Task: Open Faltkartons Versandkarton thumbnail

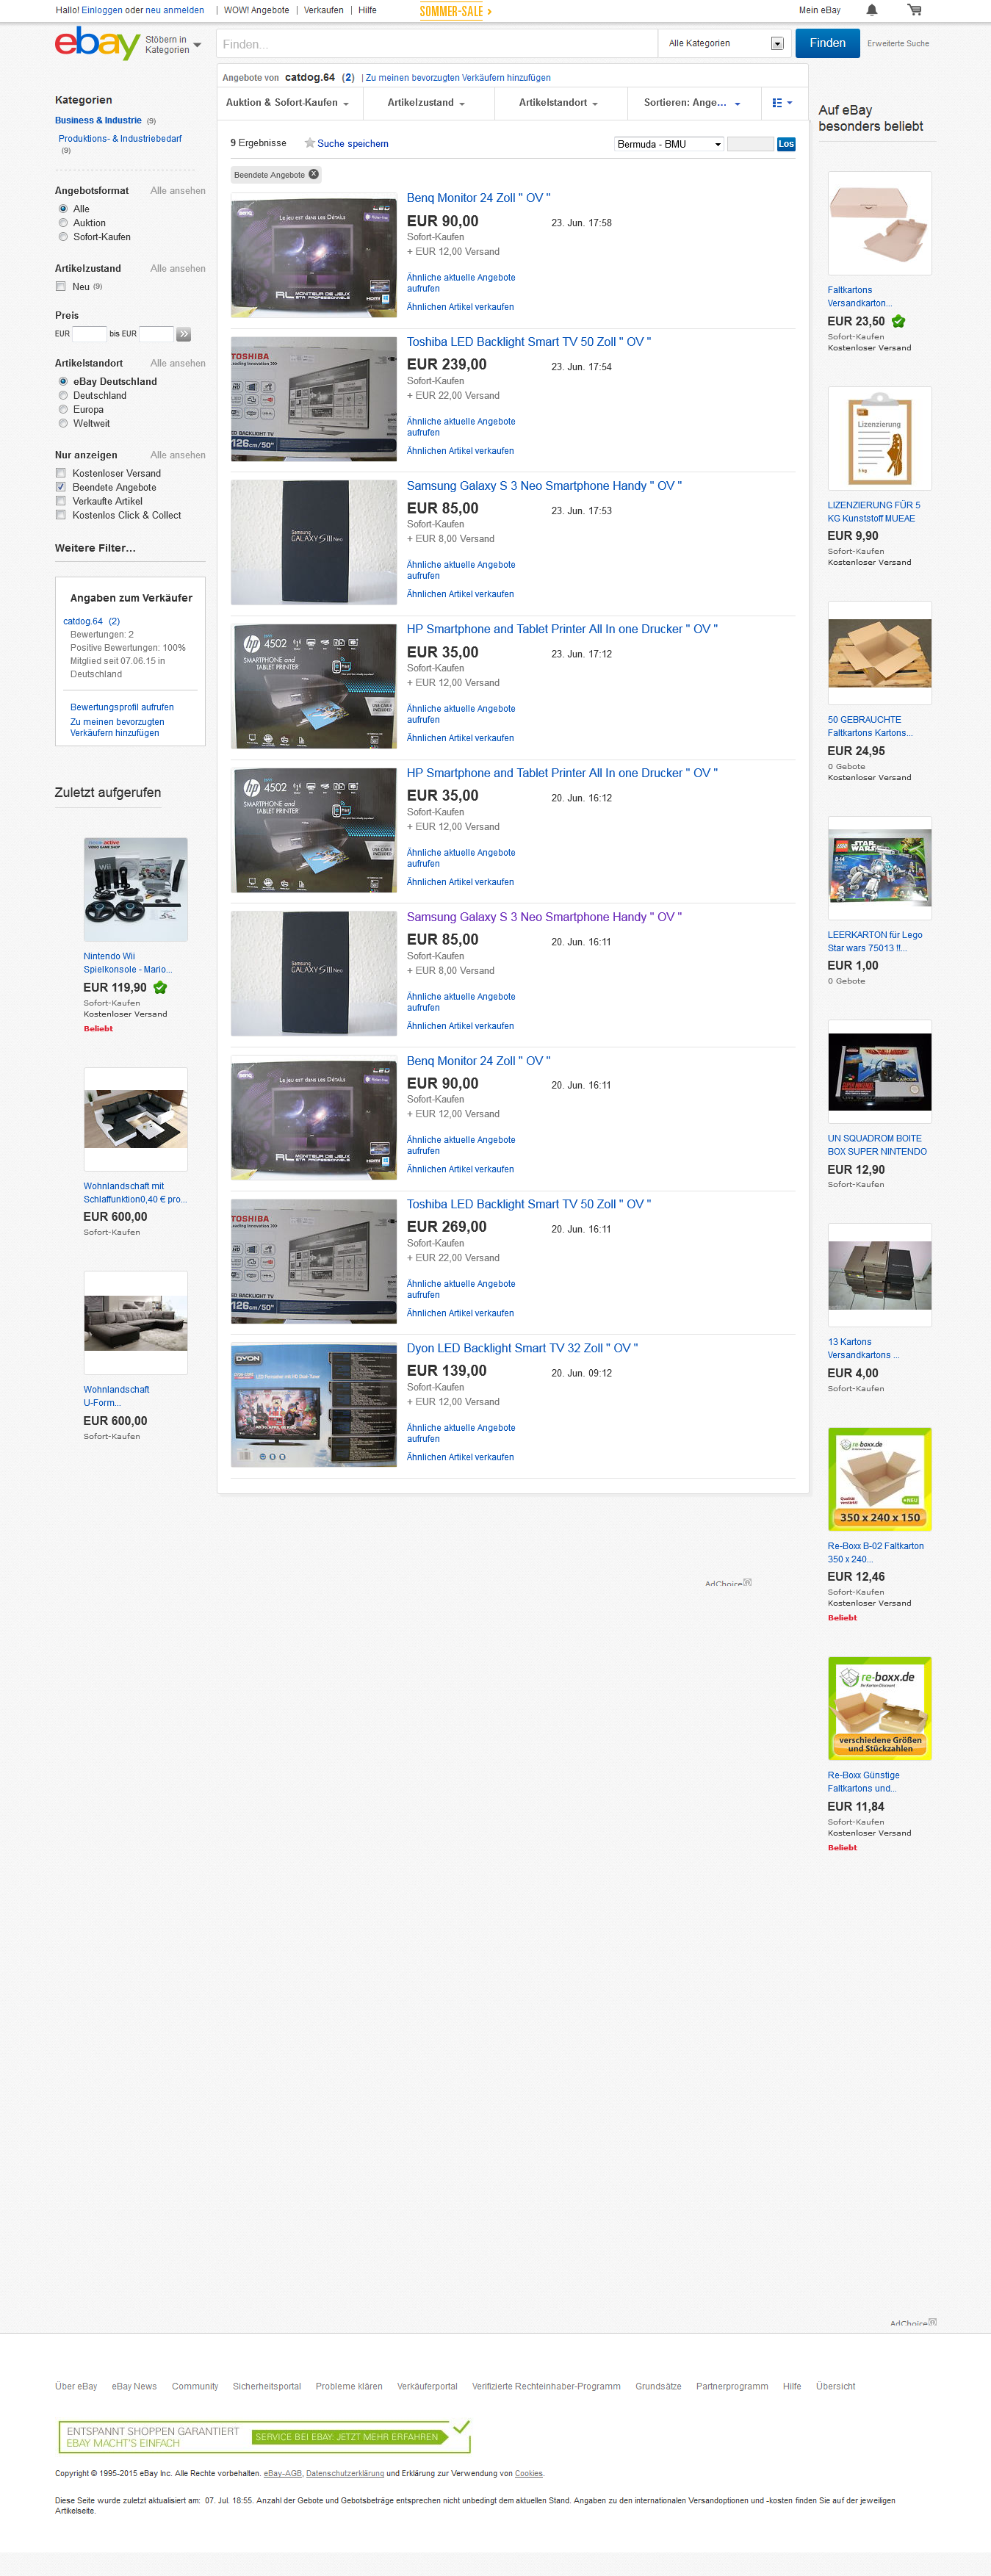Action: [x=880, y=223]
